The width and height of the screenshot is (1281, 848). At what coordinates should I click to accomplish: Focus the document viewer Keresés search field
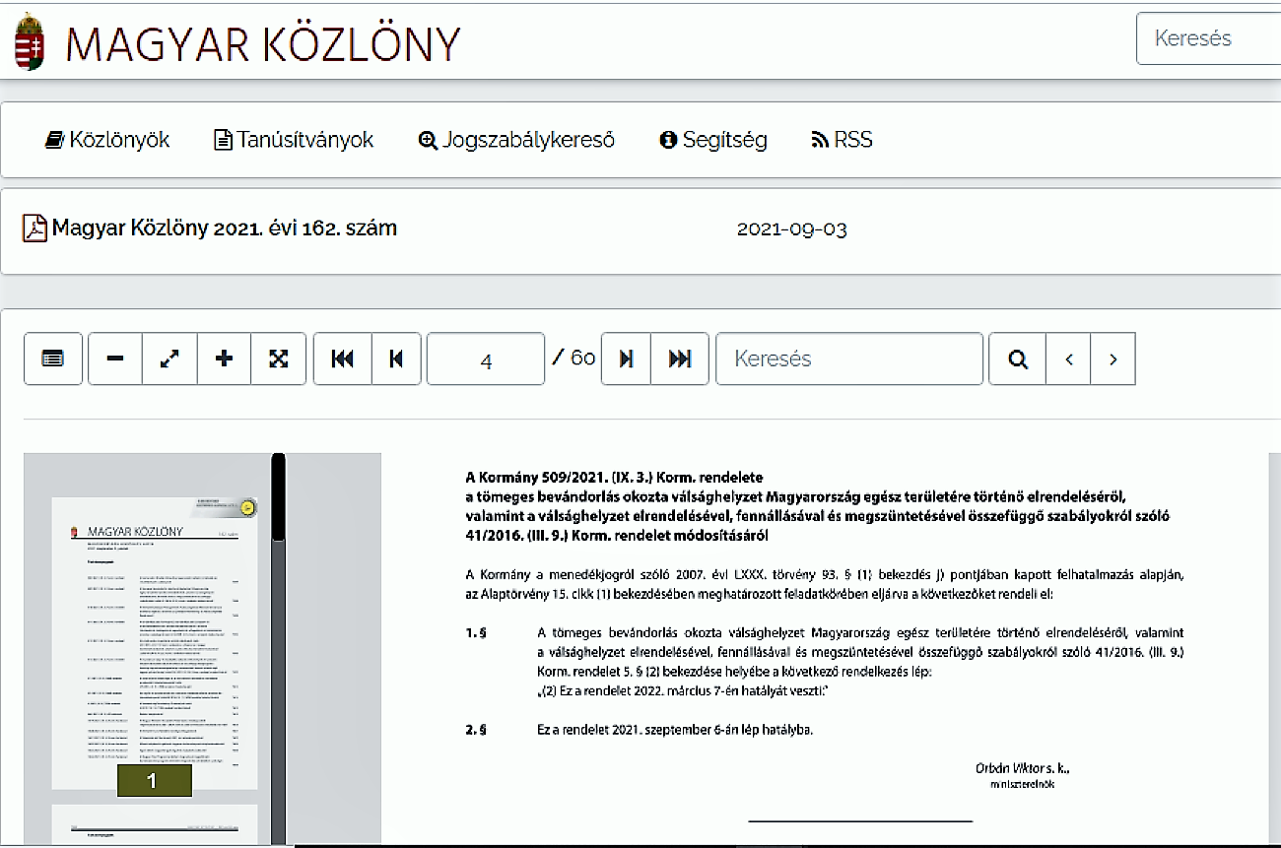(x=849, y=359)
